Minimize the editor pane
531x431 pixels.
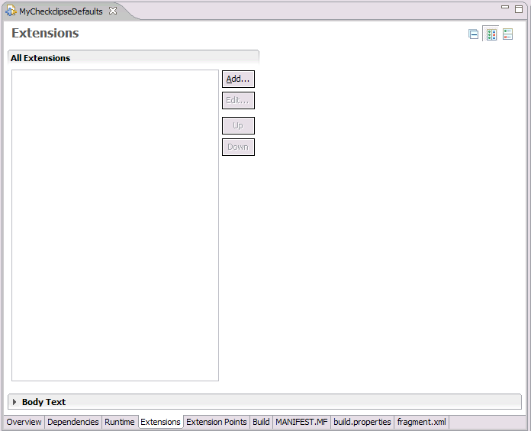pos(505,8)
